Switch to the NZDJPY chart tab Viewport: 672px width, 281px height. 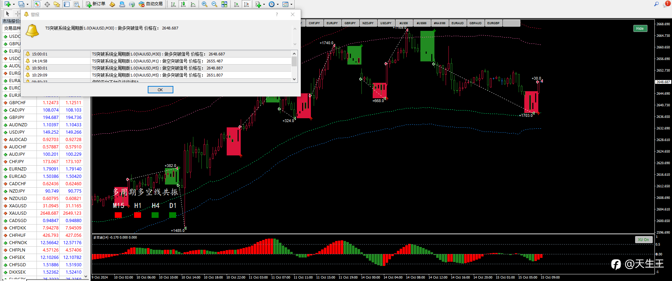368,23
